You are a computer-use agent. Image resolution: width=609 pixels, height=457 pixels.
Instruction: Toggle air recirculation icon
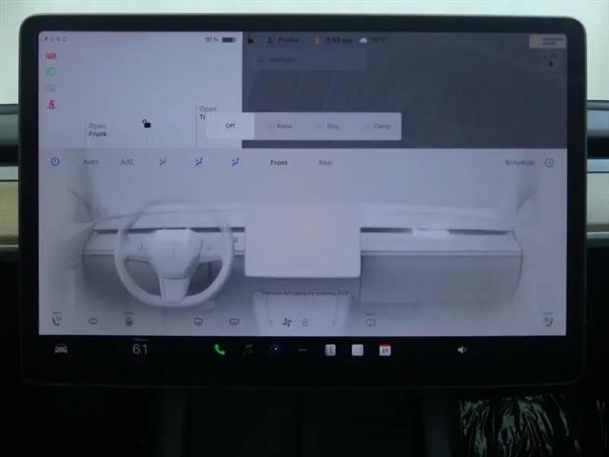point(370,321)
